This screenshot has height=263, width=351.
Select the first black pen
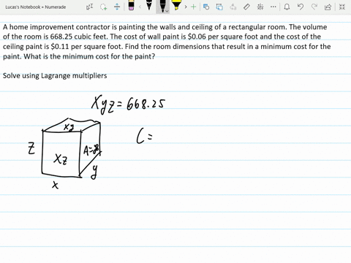click(149, 5)
